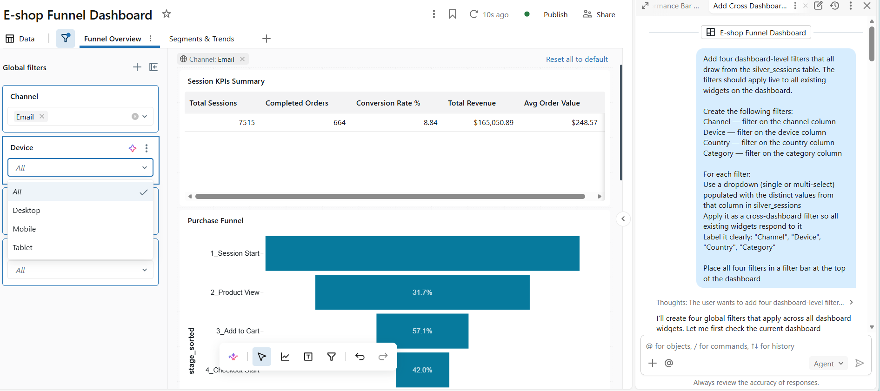Open the Device filter kebab menu
880x391 pixels.
coord(147,148)
